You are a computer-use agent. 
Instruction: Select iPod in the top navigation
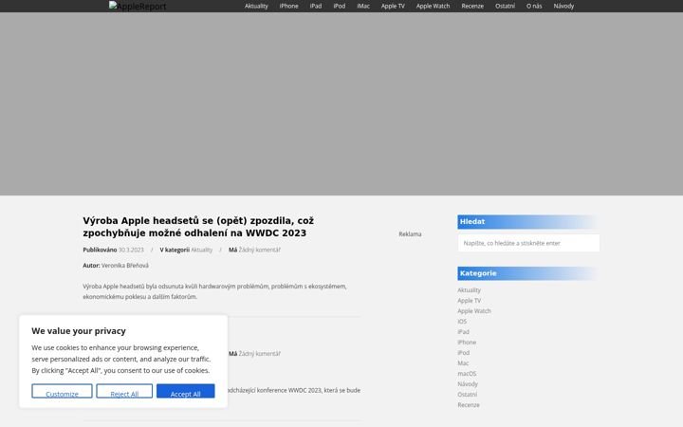pos(340,6)
